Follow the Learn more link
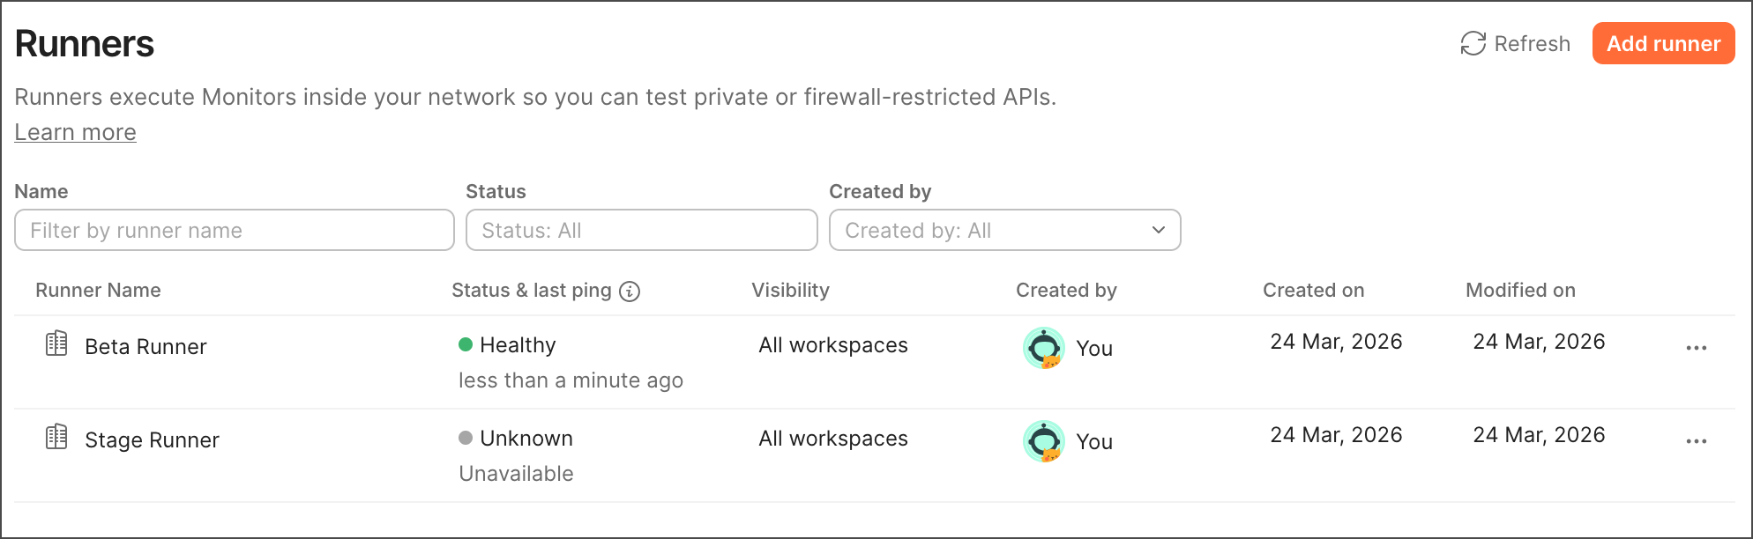 tap(75, 132)
